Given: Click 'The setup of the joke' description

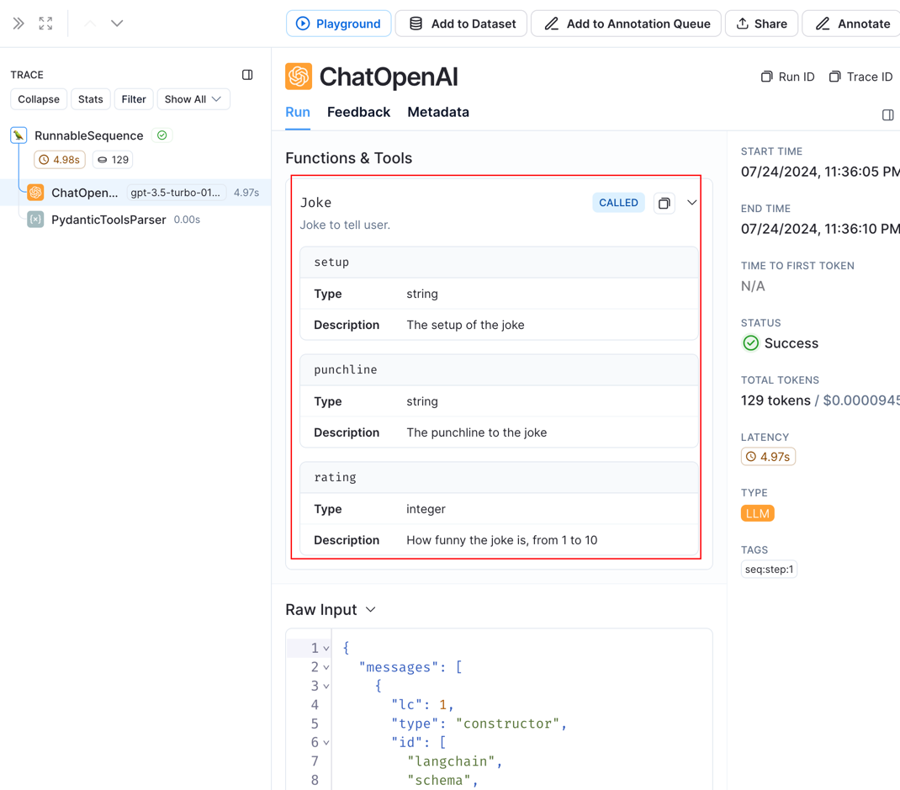Looking at the screenshot, I should pyautogui.click(x=465, y=325).
